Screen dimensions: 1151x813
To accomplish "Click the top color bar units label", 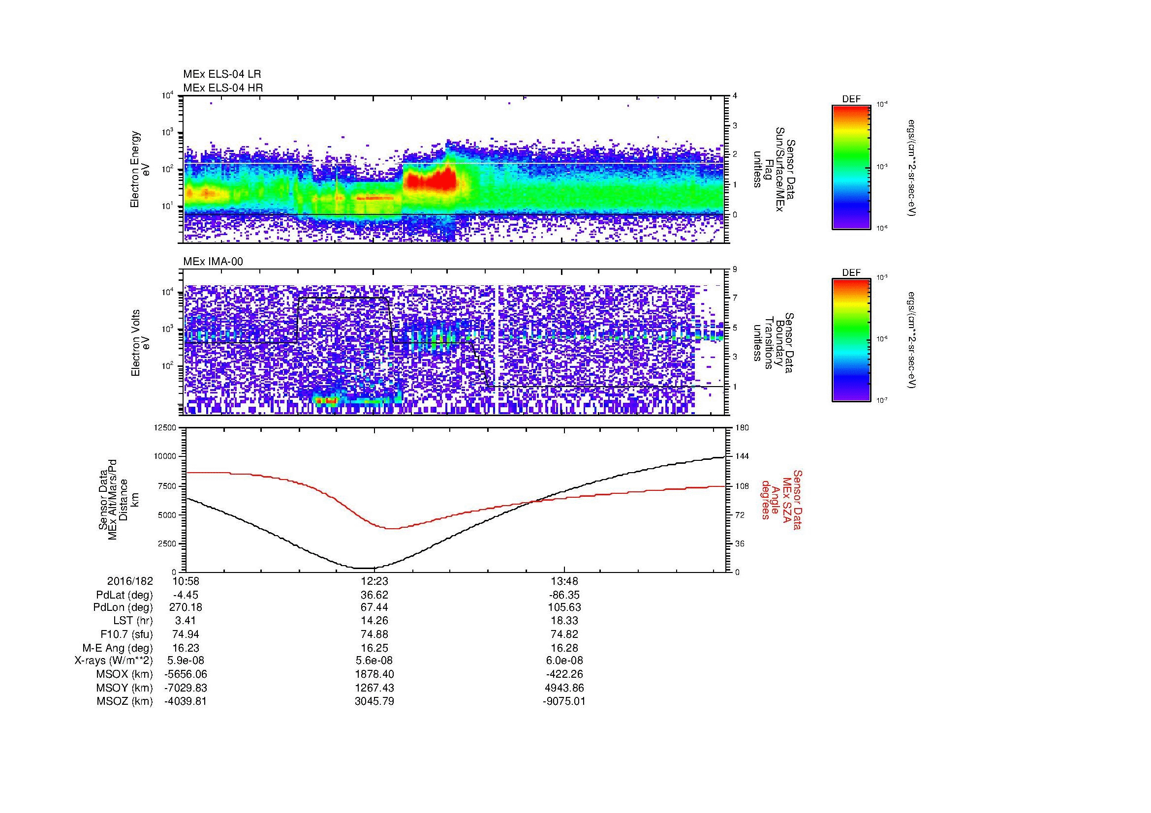I will coord(912,168).
